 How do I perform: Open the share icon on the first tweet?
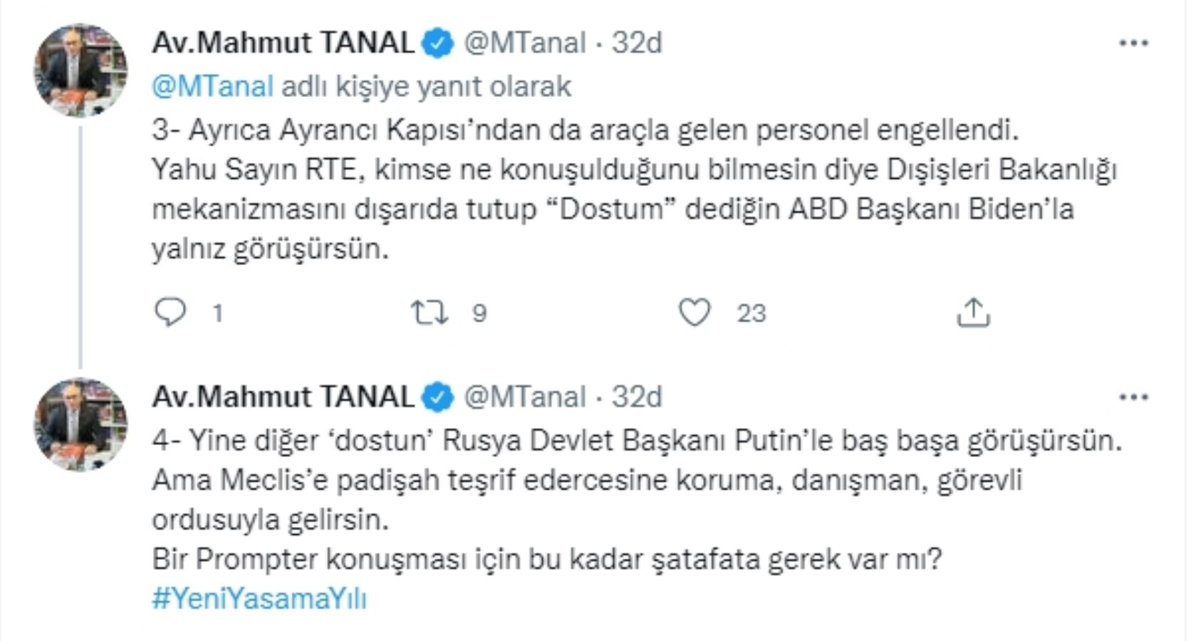[x=973, y=311]
